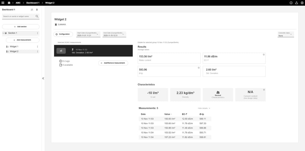Click Add/Remove measurement button
This screenshot has height=151, width=305.
click(113, 63)
